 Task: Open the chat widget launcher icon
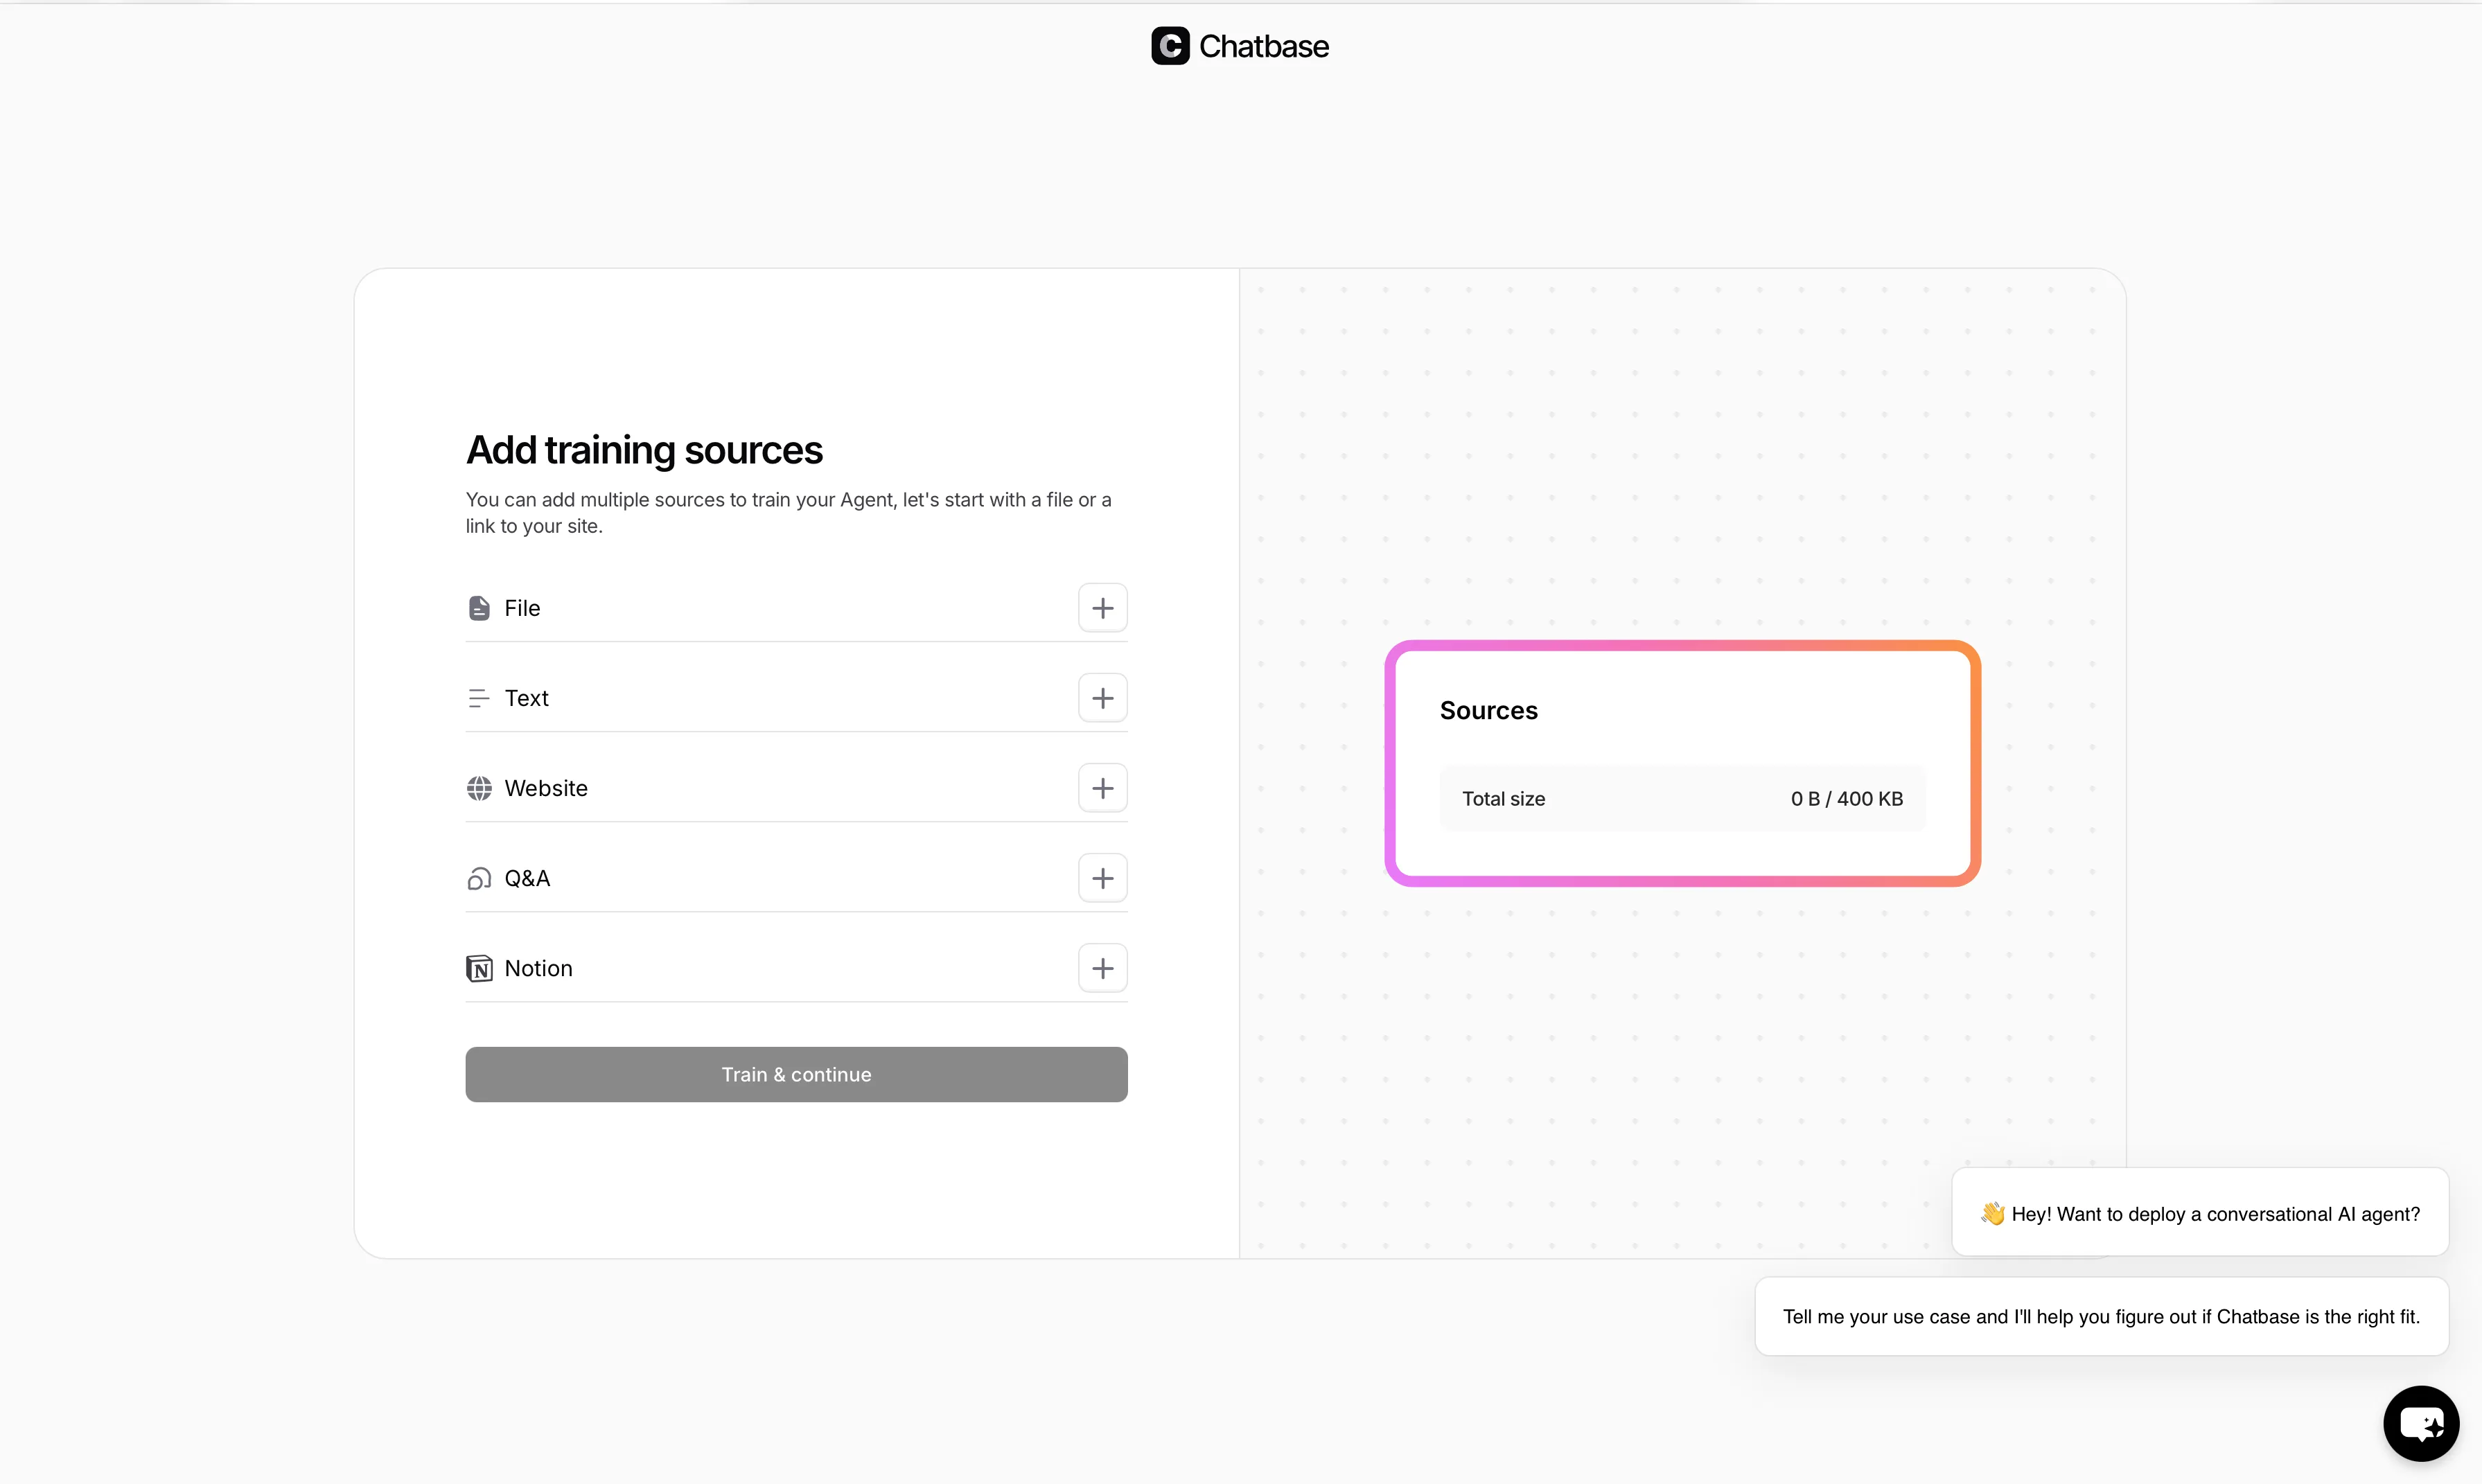point(2421,1424)
